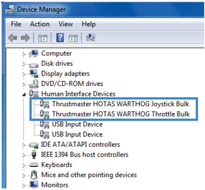Screen dimensions: 205x190
Task: Click the Disk drives category icon
Action: (x=34, y=65)
